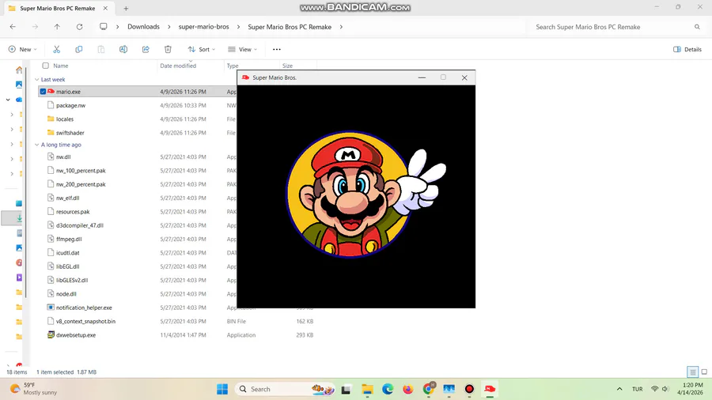Open the clock showing 1:20 PM
The width and height of the screenshot is (712, 400).
click(690, 389)
